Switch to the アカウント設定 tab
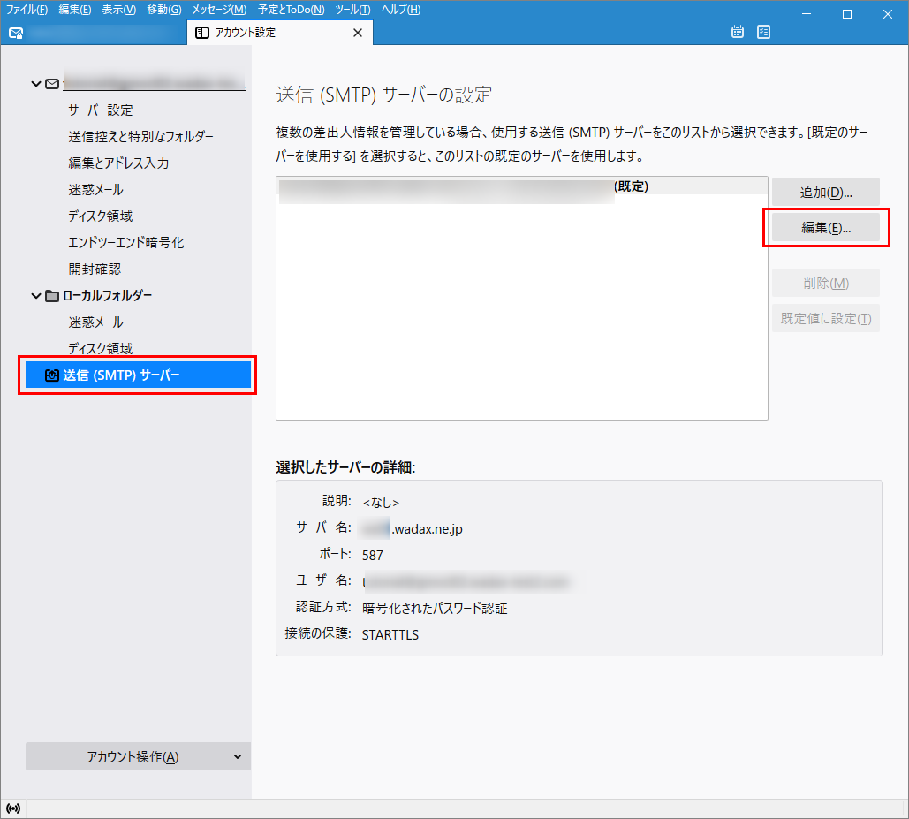The width and height of the screenshot is (909, 819). (280, 33)
